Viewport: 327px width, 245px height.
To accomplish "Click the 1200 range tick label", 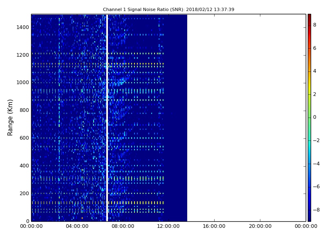I will point(23,55).
